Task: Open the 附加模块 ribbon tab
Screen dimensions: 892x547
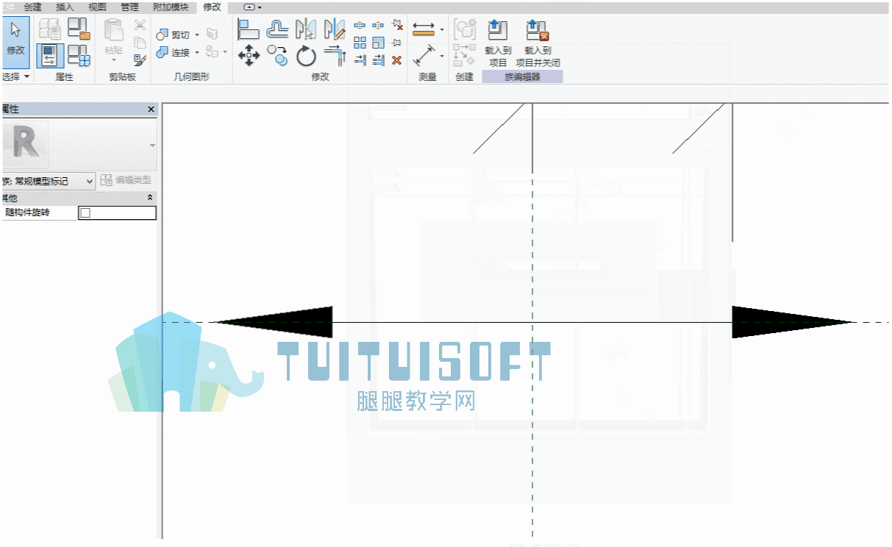Action: (x=170, y=7)
